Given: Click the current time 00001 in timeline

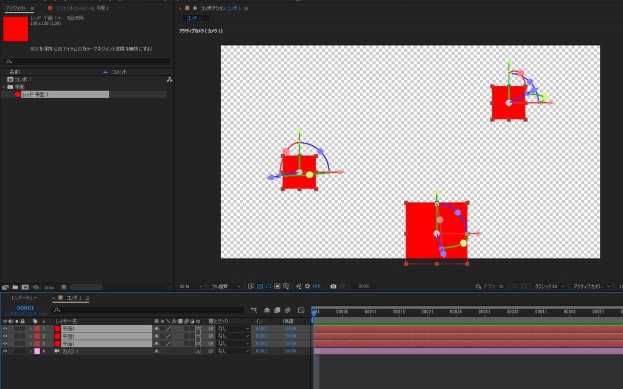Looking at the screenshot, I should [x=25, y=308].
